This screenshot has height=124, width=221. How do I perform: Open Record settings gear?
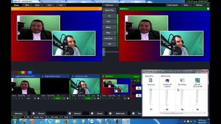click(x=34, y=113)
